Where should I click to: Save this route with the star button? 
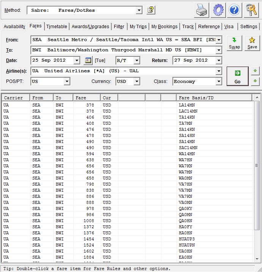(x=252, y=43)
